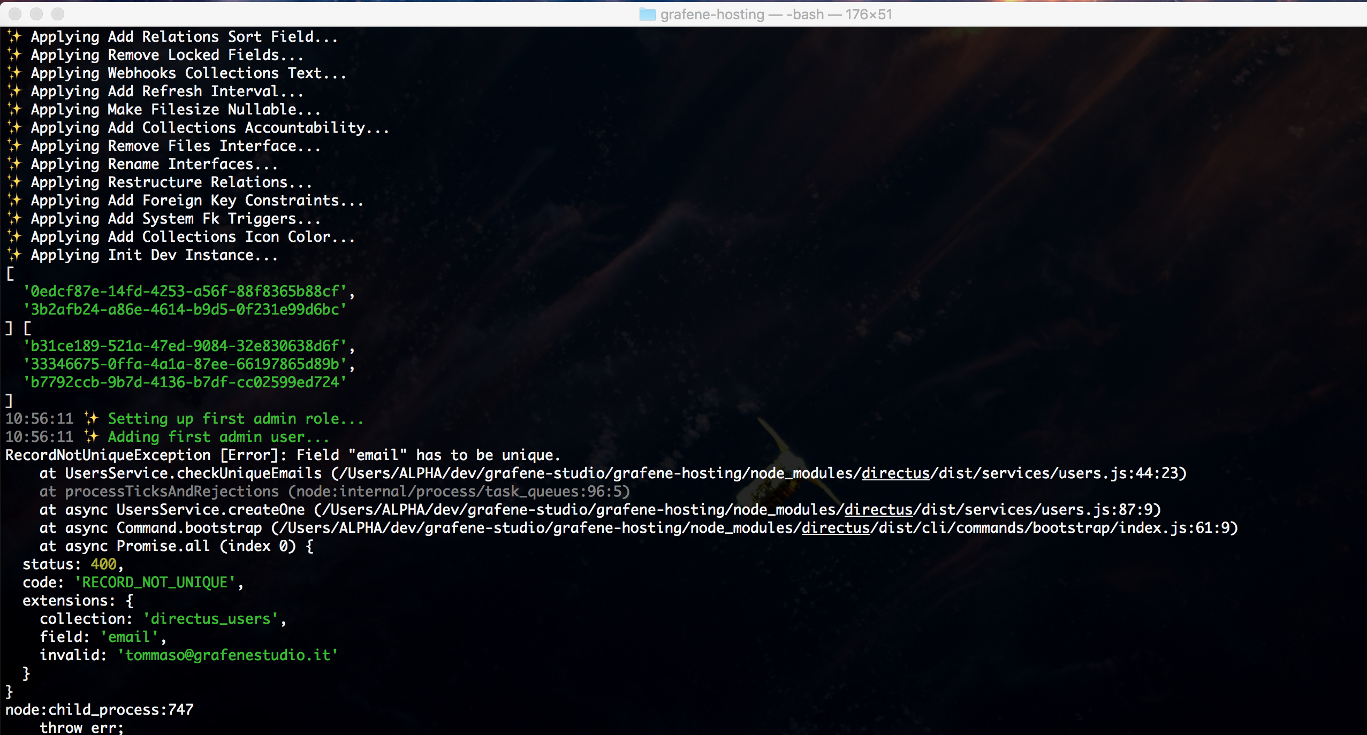Click the underlined directus link in the checkUniqueEmails line
1367x735 pixels.
tap(895, 473)
